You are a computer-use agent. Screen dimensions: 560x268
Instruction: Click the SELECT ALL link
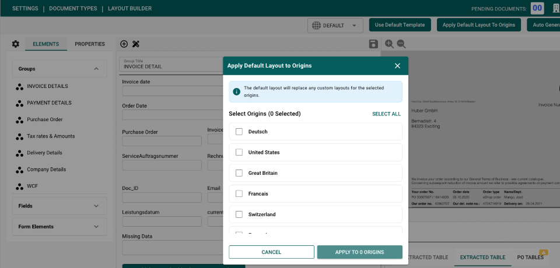click(x=386, y=114)
